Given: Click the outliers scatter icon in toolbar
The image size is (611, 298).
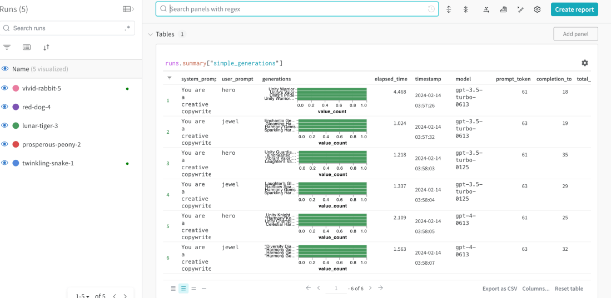Looking at the screenshot, I should [x=520, y=9].
